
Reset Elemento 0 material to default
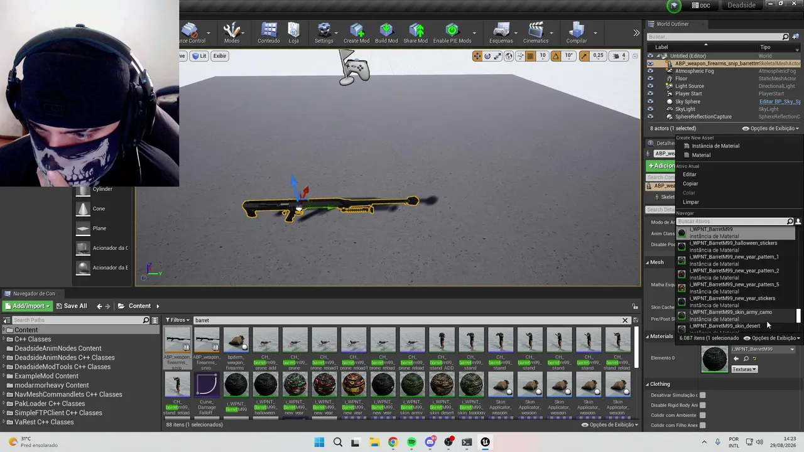754,359
